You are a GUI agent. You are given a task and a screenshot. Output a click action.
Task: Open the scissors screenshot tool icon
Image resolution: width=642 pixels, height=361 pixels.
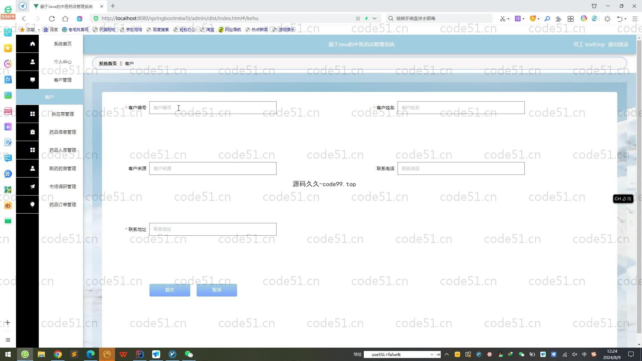[x=503, y=19]
